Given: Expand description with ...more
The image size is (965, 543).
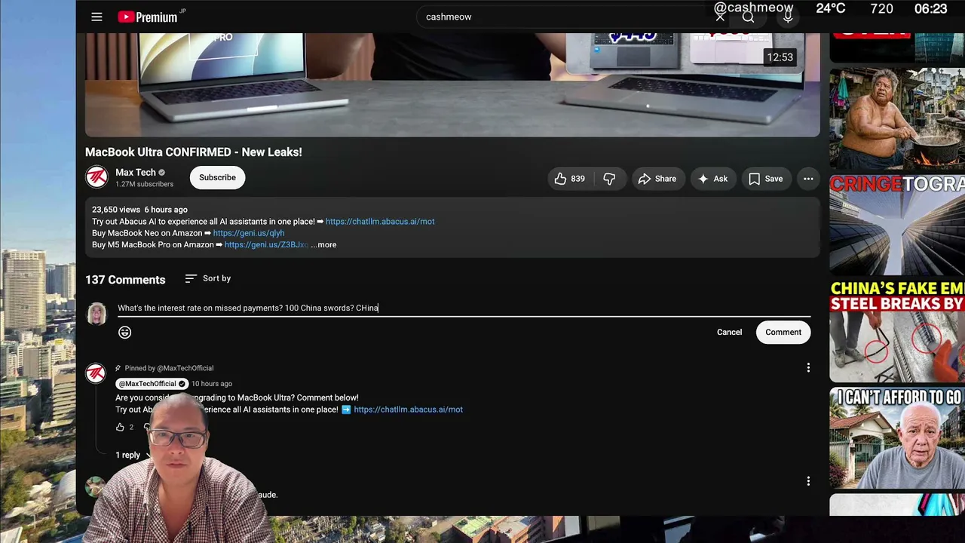Looking at the screenshot, I should pos(323,244).
